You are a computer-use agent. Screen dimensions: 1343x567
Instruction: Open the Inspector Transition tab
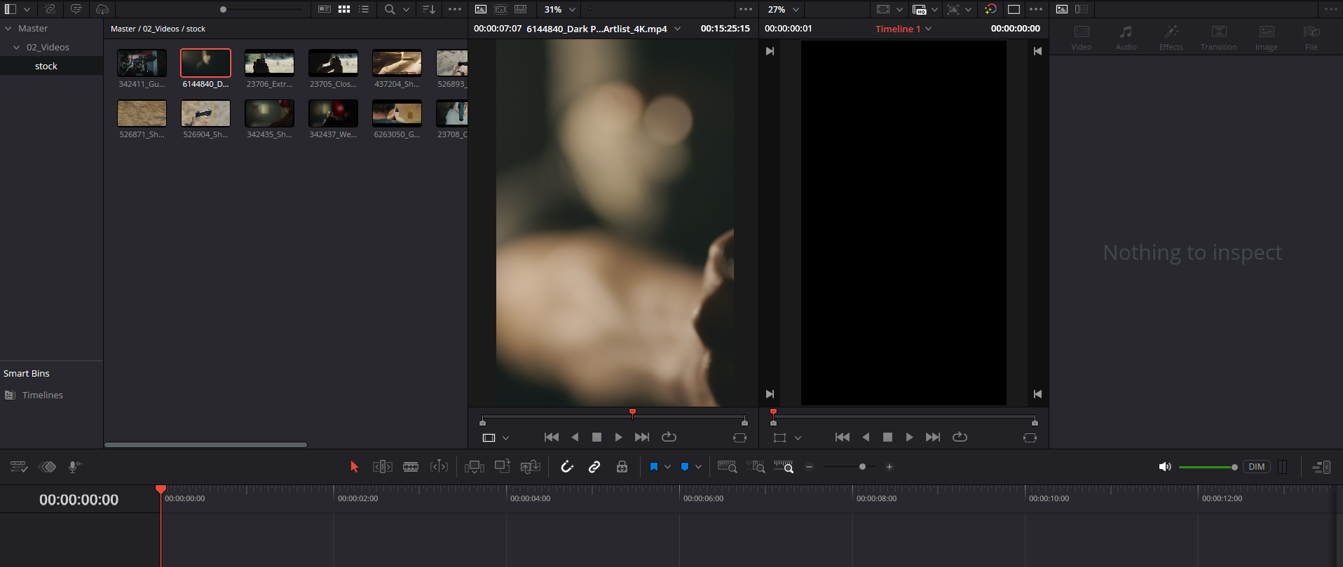click(x=1219, y=38)
